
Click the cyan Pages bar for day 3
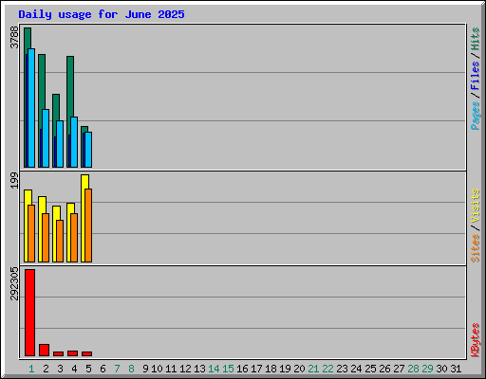tap(60, 144)
